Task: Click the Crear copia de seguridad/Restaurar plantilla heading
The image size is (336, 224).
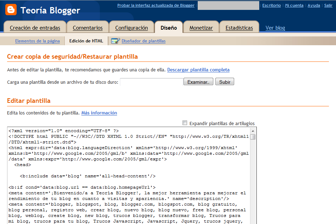Action: 73,57
